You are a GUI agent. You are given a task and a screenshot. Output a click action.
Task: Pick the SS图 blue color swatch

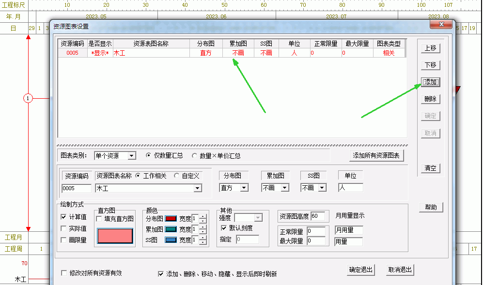point(171,240)
